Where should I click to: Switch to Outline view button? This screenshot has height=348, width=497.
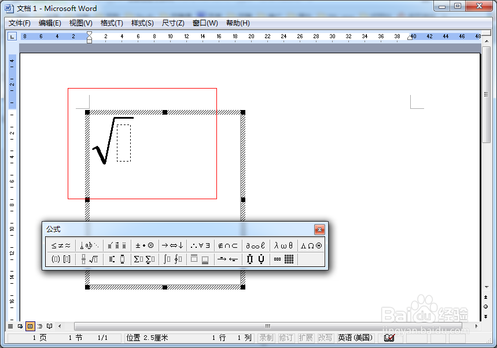coord(40,326)
